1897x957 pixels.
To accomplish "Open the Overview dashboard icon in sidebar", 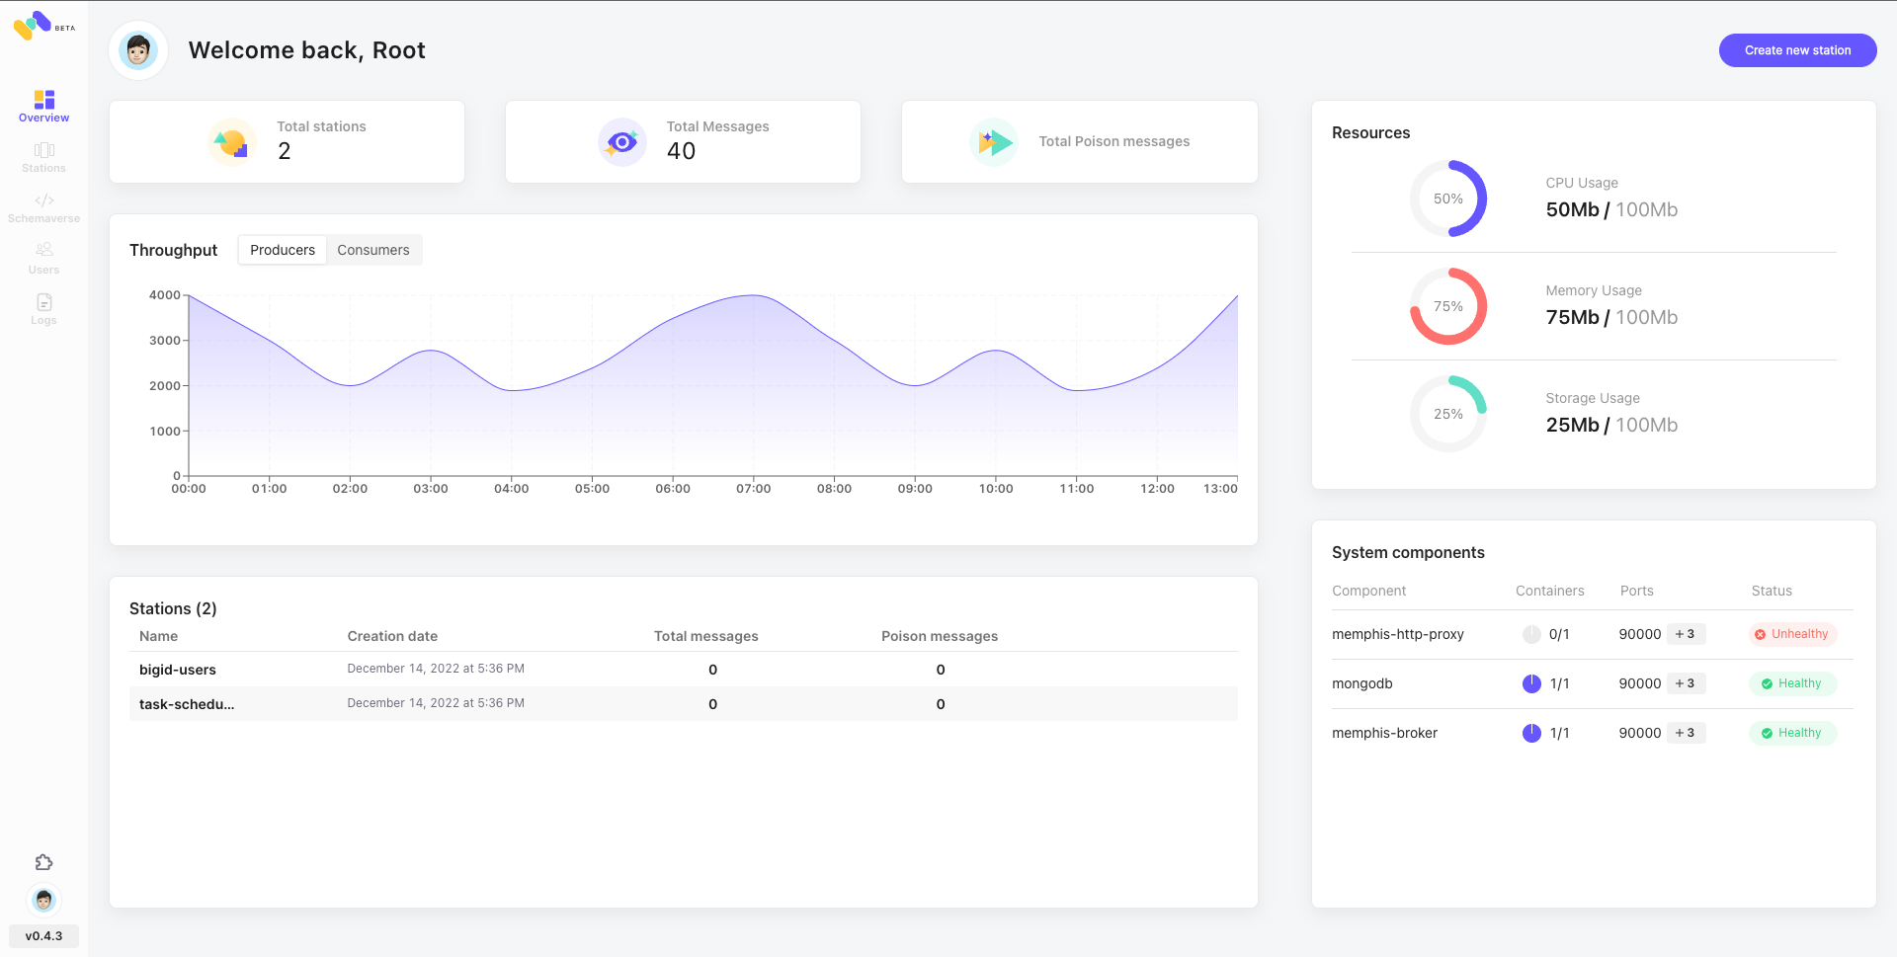I will [x=43, y=100].
